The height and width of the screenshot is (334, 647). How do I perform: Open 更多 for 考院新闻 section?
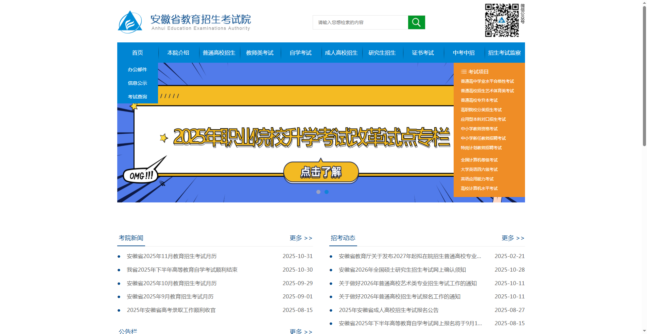300,238
